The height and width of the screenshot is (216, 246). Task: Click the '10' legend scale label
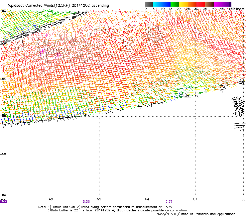pos(163,9)
